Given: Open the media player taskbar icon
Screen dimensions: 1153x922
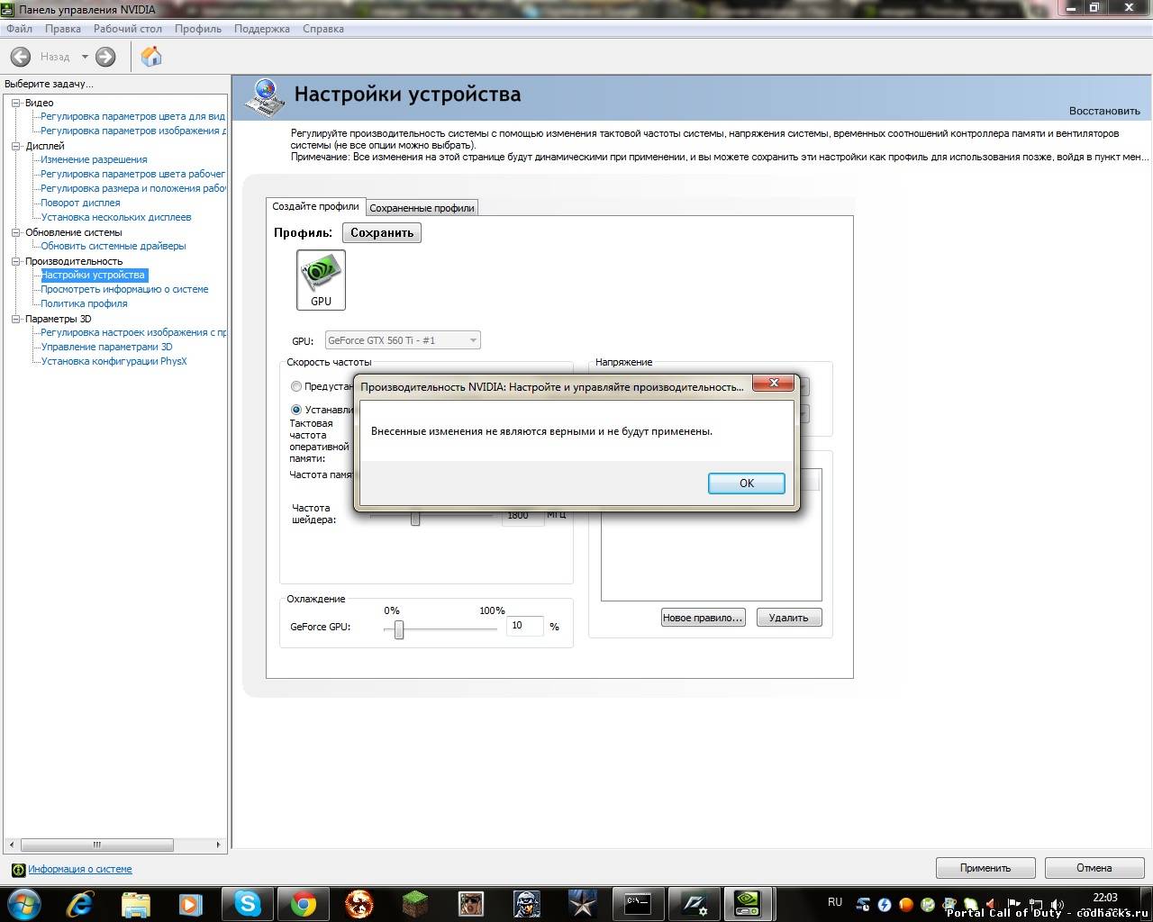Looking at the screenshot, I should (190, 903).
